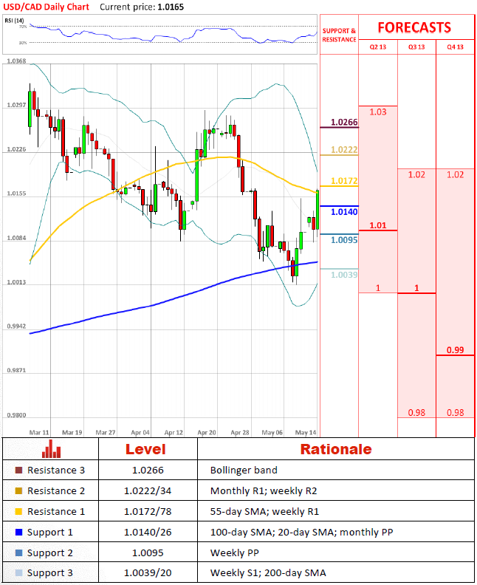Click the Support 3 light-blue swatch

[18, 572]
